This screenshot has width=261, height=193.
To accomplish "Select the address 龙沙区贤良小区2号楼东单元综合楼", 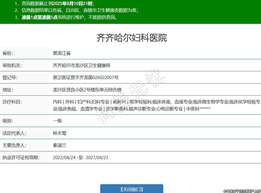I will [x=87, y=90].
